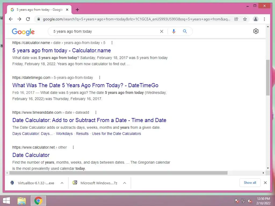Image resolution: width=275 pixels, height=206 pixels.
Task: Click the Chrome taskbar icon
Action: coord(38,201)
